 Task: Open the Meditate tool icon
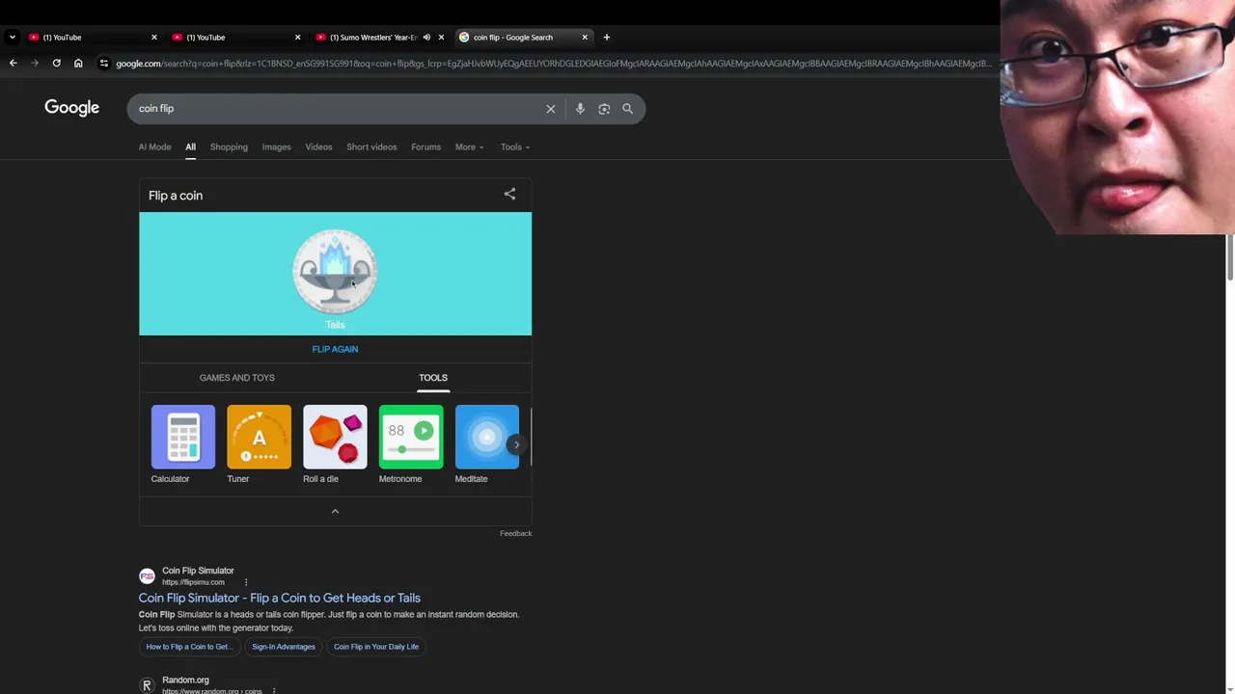coord(486,437)
